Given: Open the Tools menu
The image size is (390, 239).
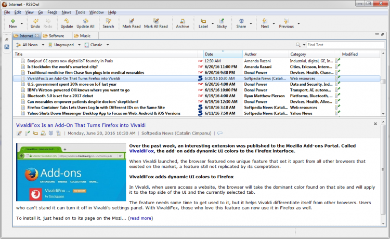Looking at the screenshot, I should pyautogui.click(x=80, y=12).
